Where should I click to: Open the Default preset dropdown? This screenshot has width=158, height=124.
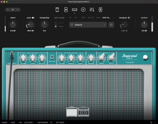coord(88,25)
